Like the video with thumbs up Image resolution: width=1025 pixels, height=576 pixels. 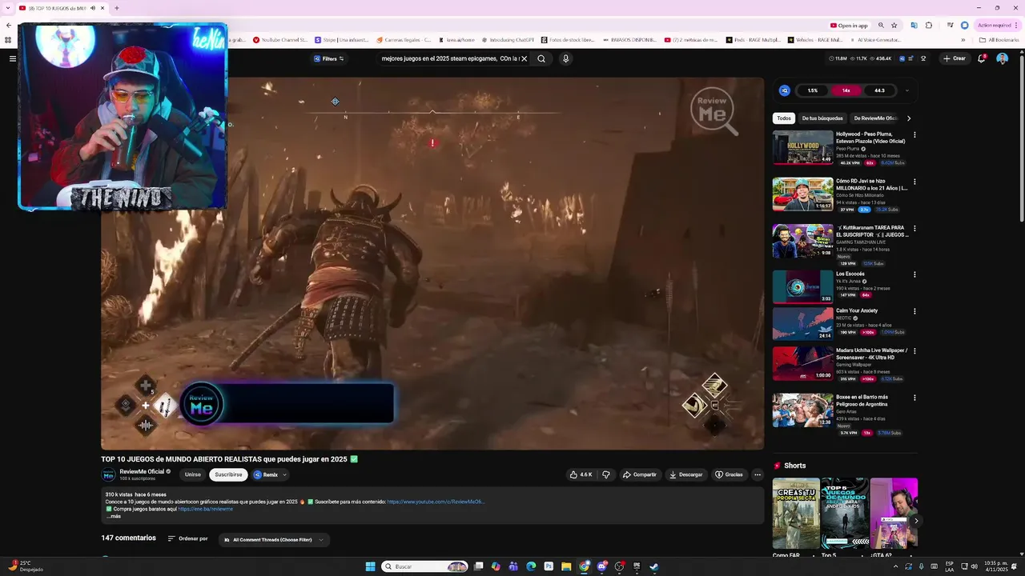pos(581,474)
